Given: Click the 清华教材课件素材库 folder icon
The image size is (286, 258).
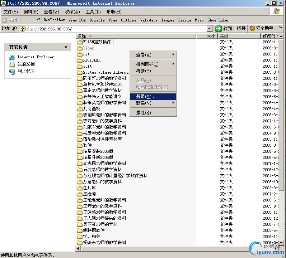Looking at the screenshot, I should click(80, 139).
